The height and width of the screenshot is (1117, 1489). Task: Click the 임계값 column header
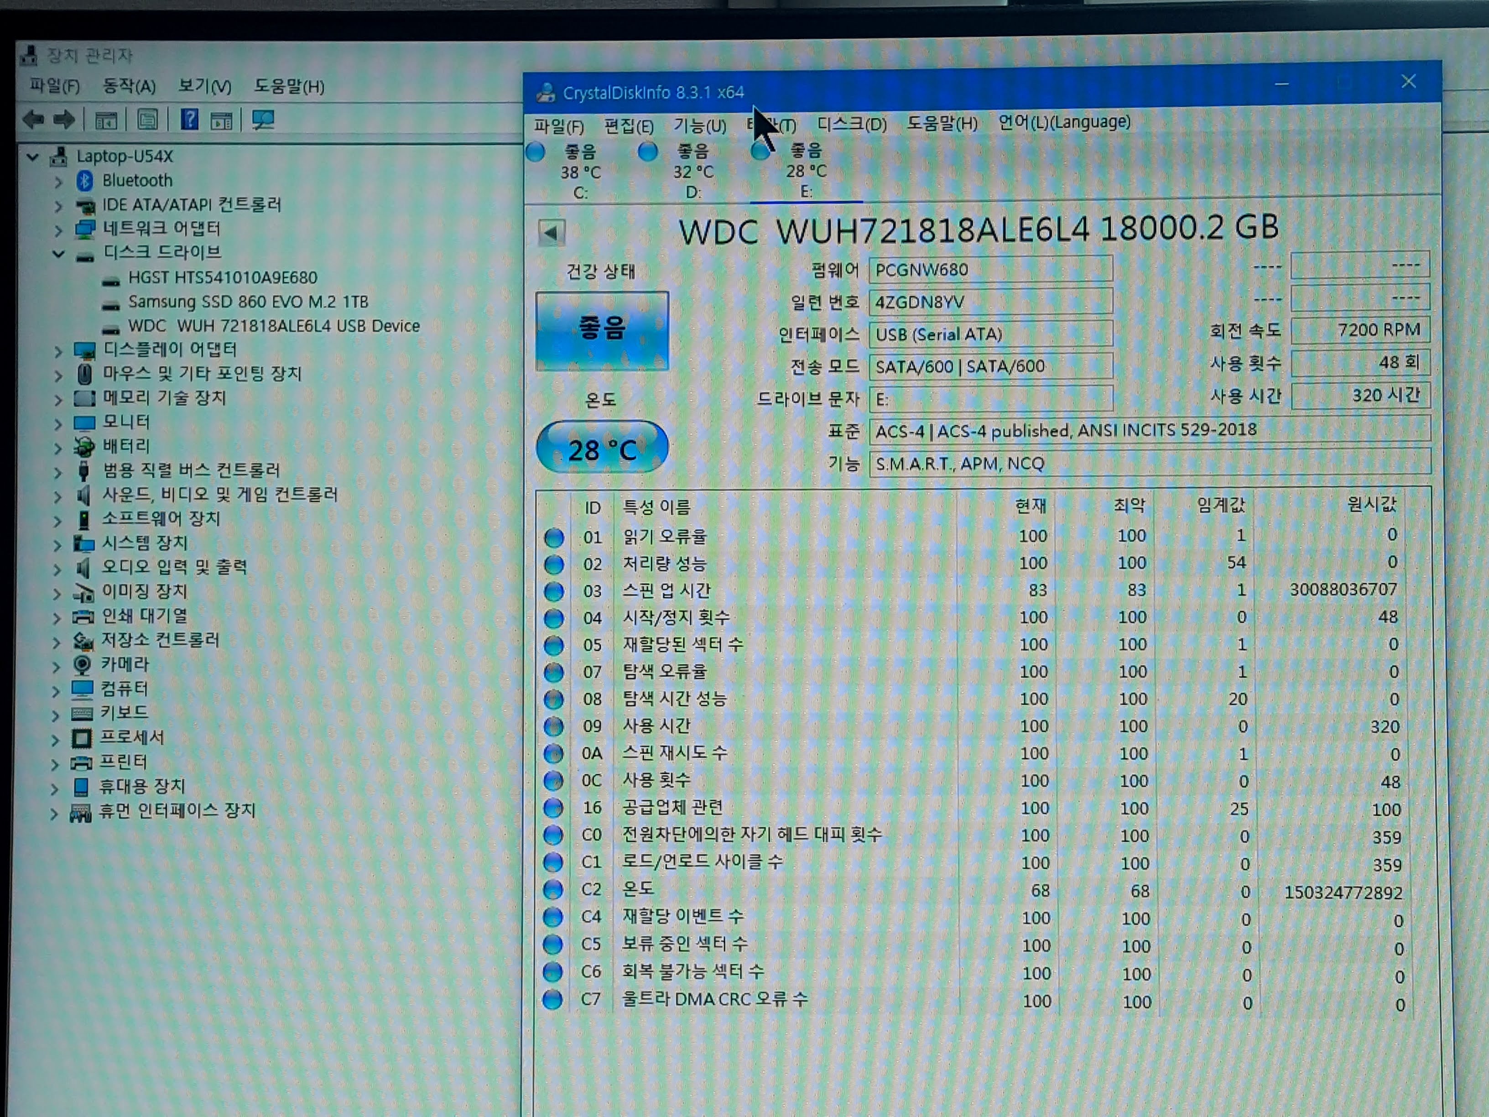tap(1220, 505)
